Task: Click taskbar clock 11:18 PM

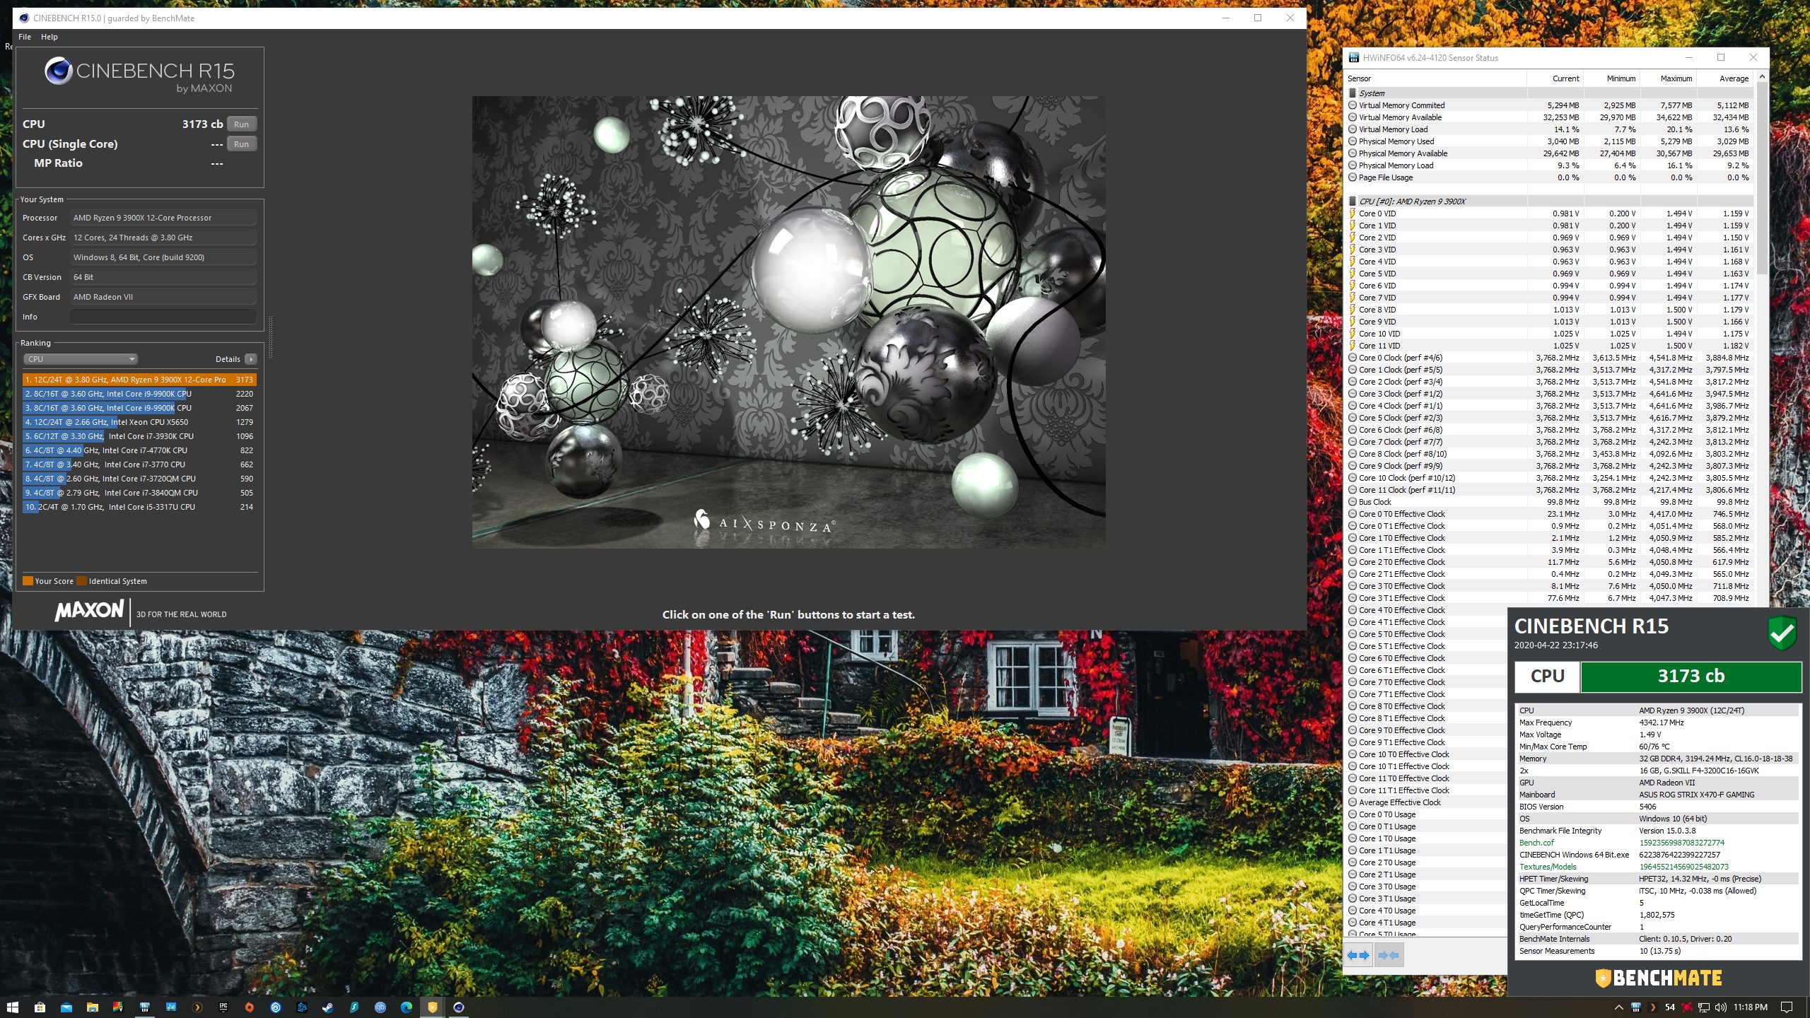Action: 1751,1007
